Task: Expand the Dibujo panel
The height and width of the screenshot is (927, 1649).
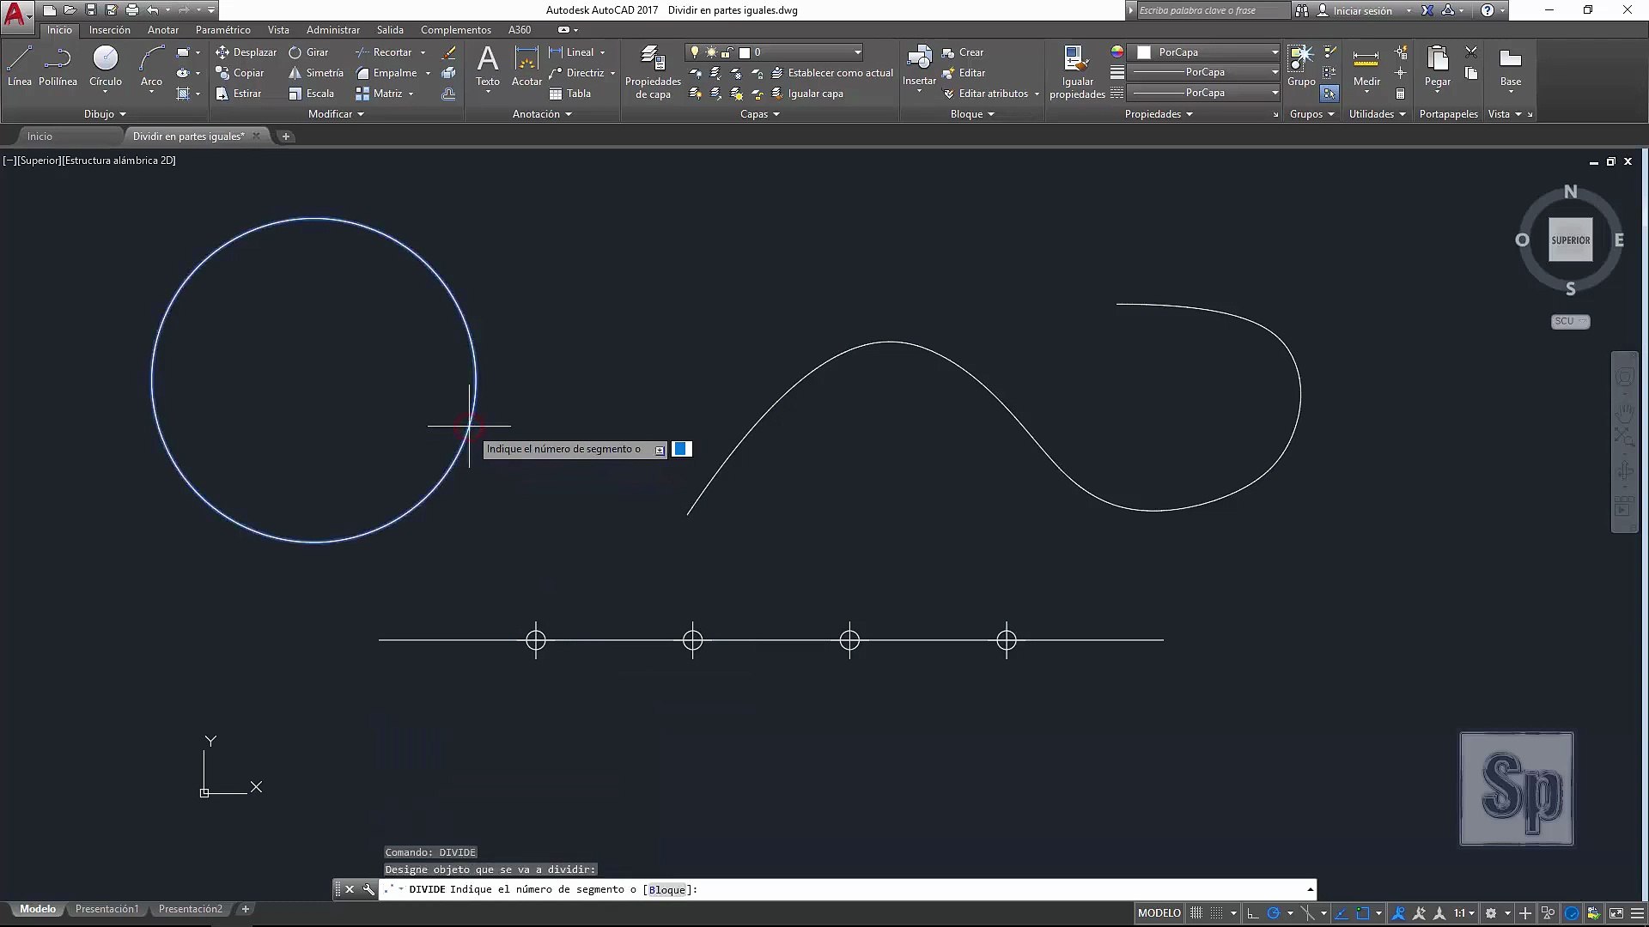Action: (x=105, y=114)
